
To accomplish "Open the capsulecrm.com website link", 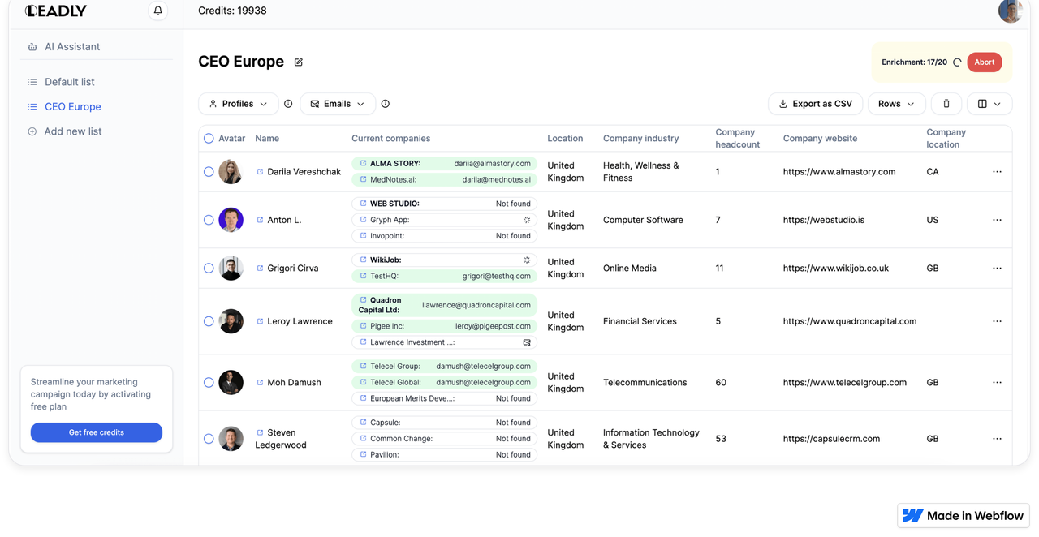I will [831, 439].
